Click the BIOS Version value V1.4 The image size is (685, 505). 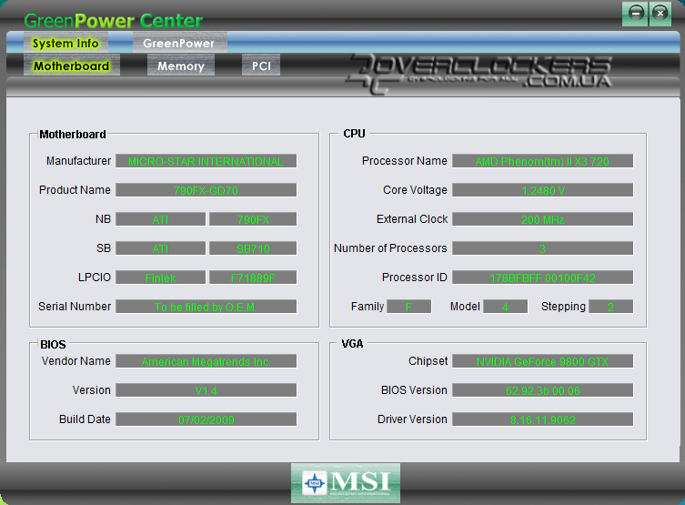click(x=207, y=390)
